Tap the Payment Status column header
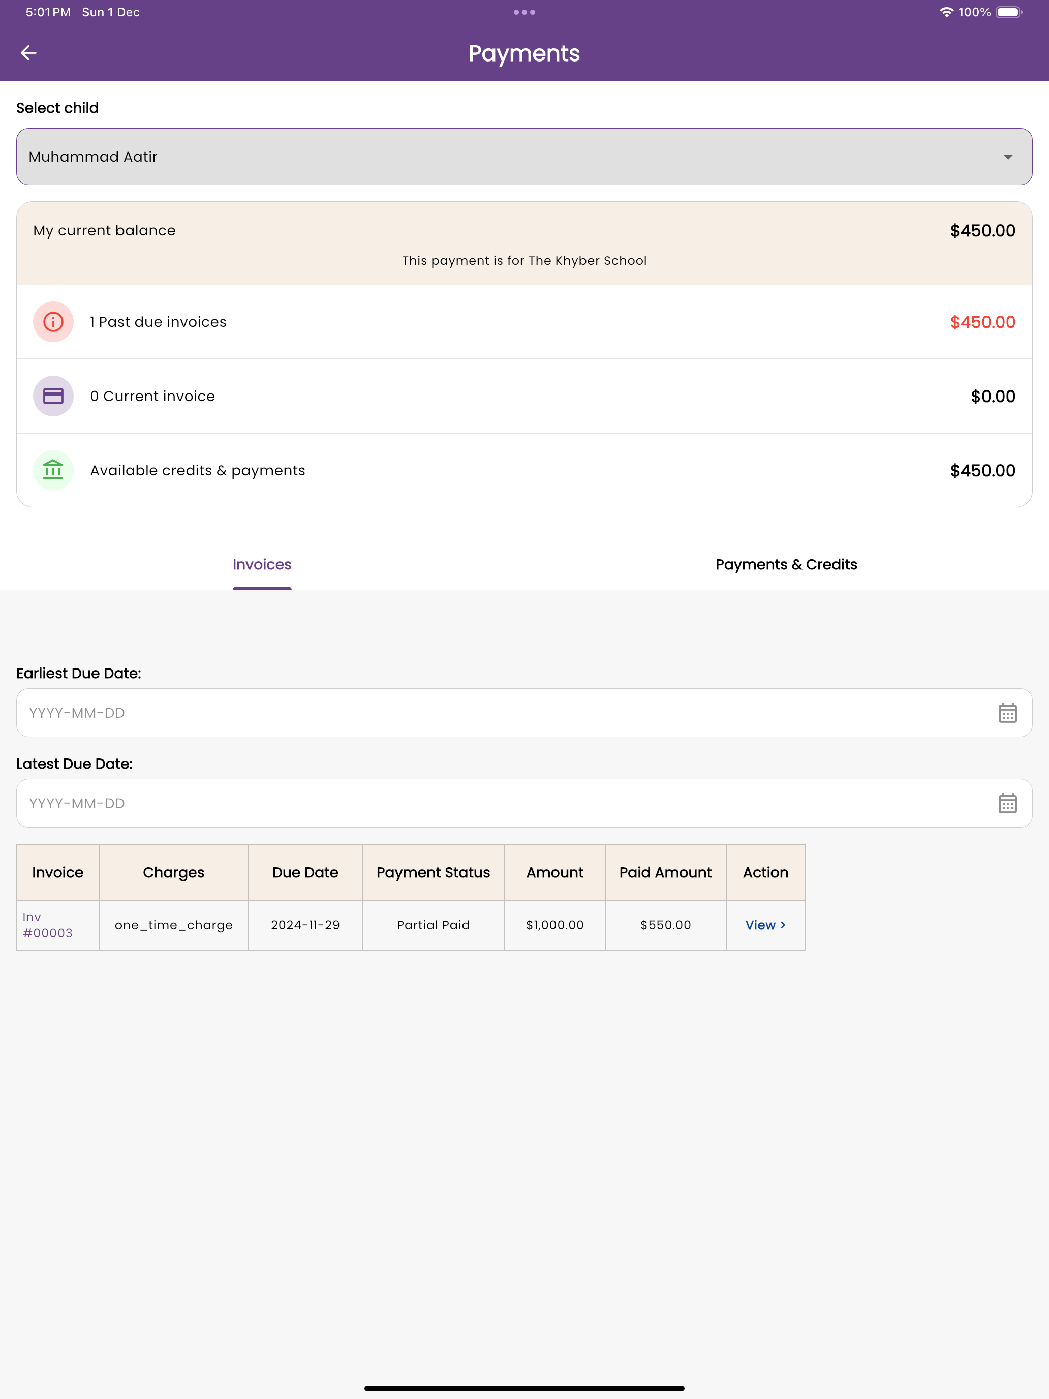This screenshot has height=1399, width=1049. tap(433, 872)
